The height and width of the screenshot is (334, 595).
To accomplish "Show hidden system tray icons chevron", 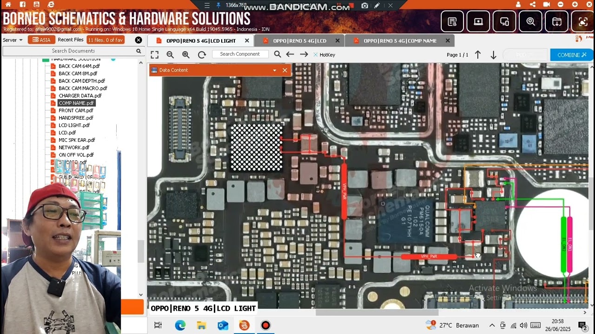I will click(492, 325).
